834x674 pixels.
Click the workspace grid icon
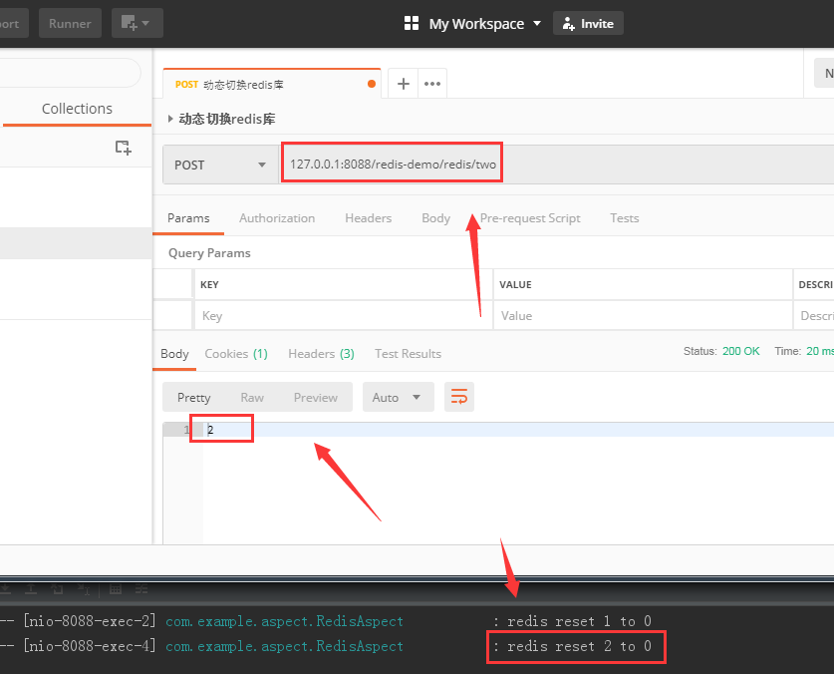pyautogui.click(x=412, y=23)
